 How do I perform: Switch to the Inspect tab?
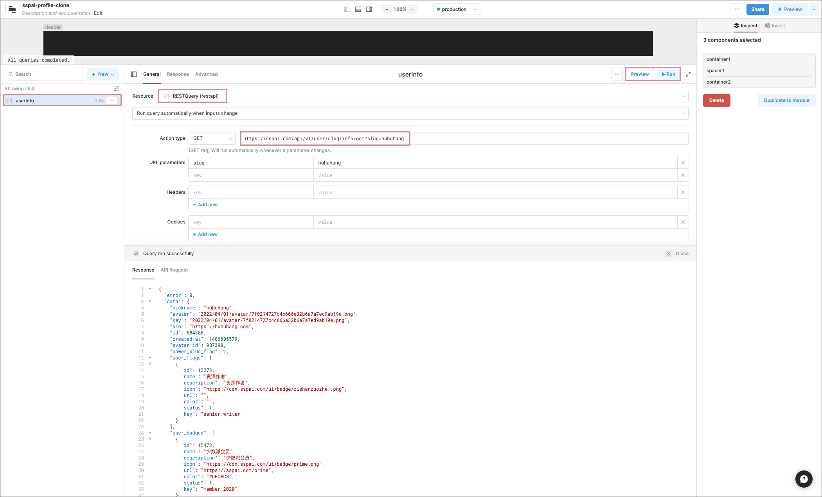(746, 26)
